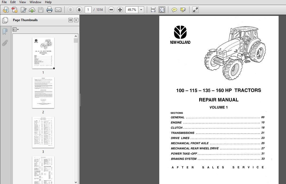Click the TRANSMISSIONS section entry
Image resolution: width=286 pixels, height=184 pixels.
[x=217, y=133]
